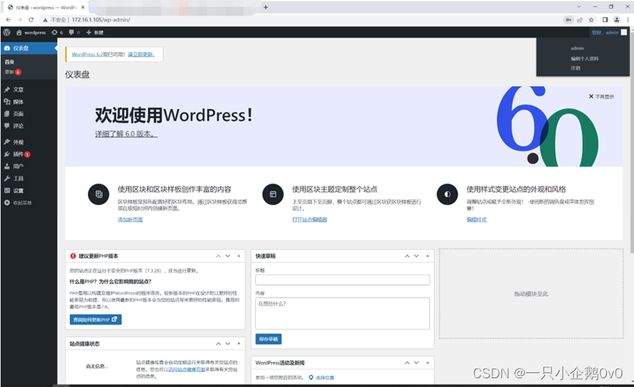Move Quick Draft widget down arrow
Viewport: 634px width, 387px height.
coord(416,256)
